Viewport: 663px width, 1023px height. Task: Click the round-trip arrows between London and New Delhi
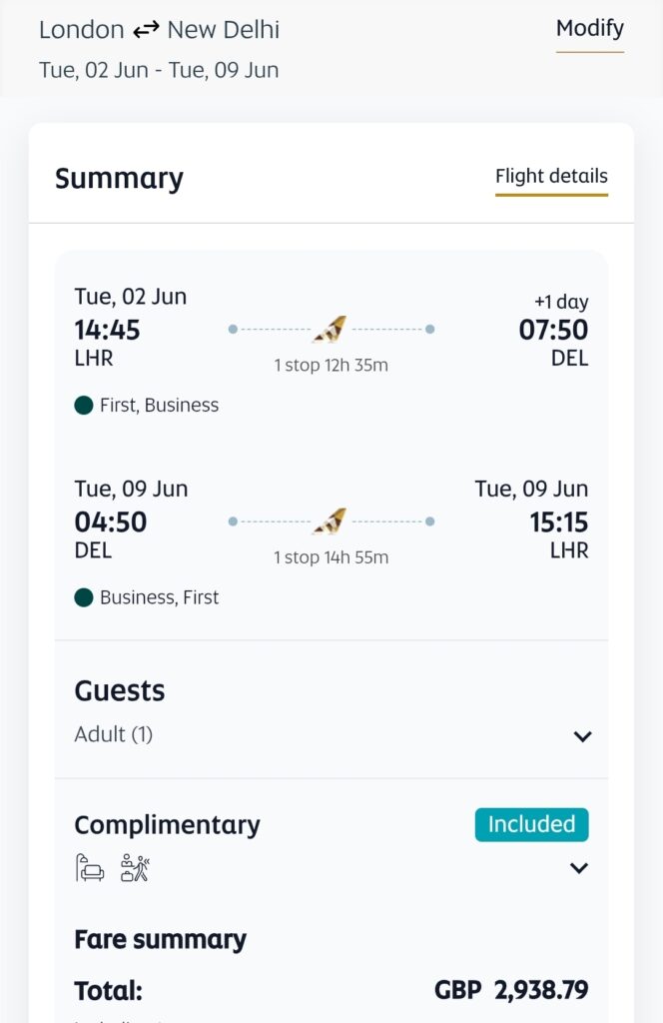tap(146, 30)
